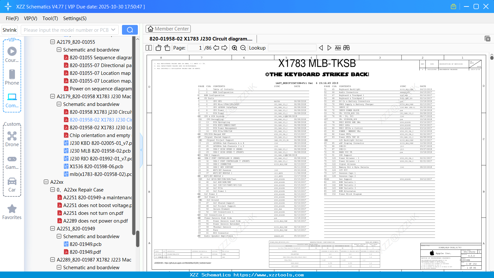This screenshot has width=494, height=278.
Task: Collapse the A2251_820-01949 tree node
Action: point(53,228)
